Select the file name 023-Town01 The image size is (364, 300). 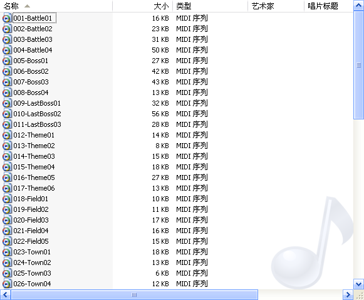32,252
